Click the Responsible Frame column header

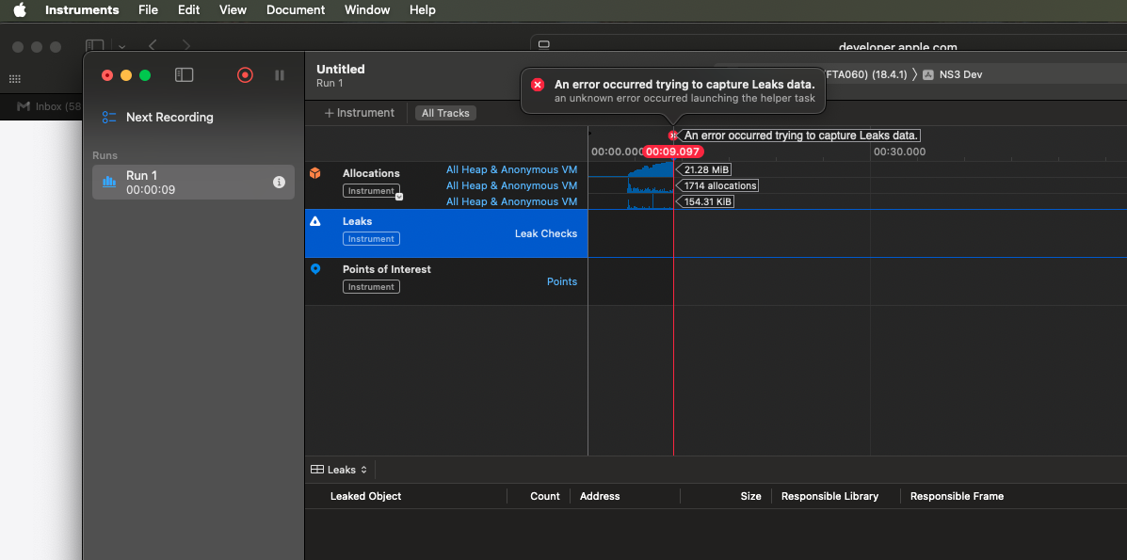tap(957, 496)
